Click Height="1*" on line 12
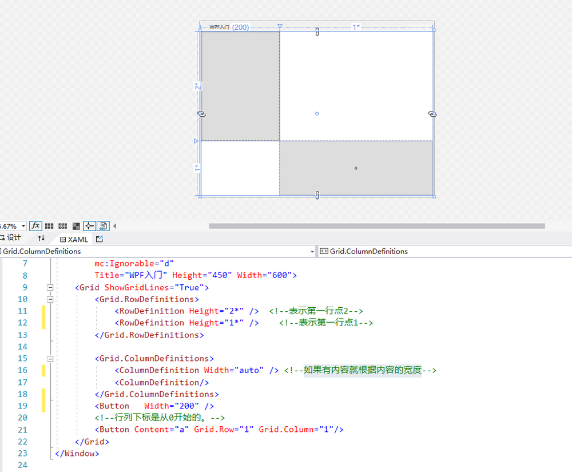Screen dimensions: 572x472 [x=216, y=323]
